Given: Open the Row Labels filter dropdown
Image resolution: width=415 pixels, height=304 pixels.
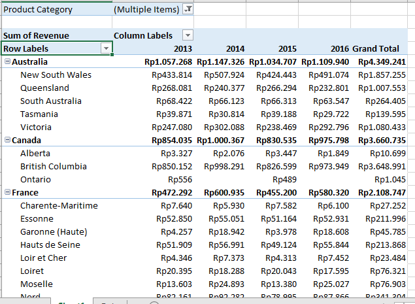Looking at the screenshot, I should tap(105, 48).
